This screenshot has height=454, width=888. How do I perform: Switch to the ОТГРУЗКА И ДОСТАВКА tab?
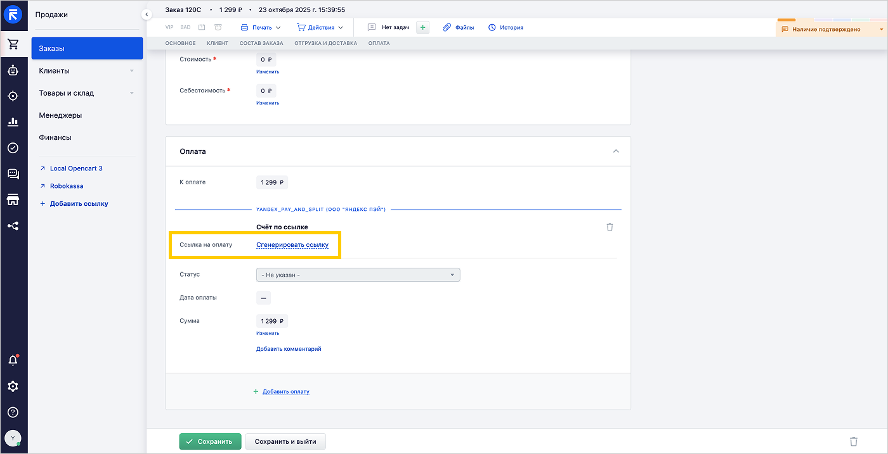pos(325,43)
